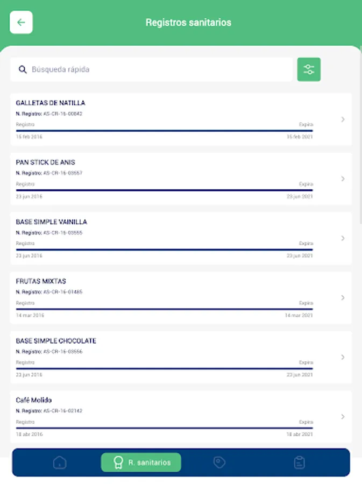The width and height of the screenshot is (362, 484).
Task: Expand the PAN STICK DE ANIS chevron
Action: pyautogui.click(x=343, y=179)
